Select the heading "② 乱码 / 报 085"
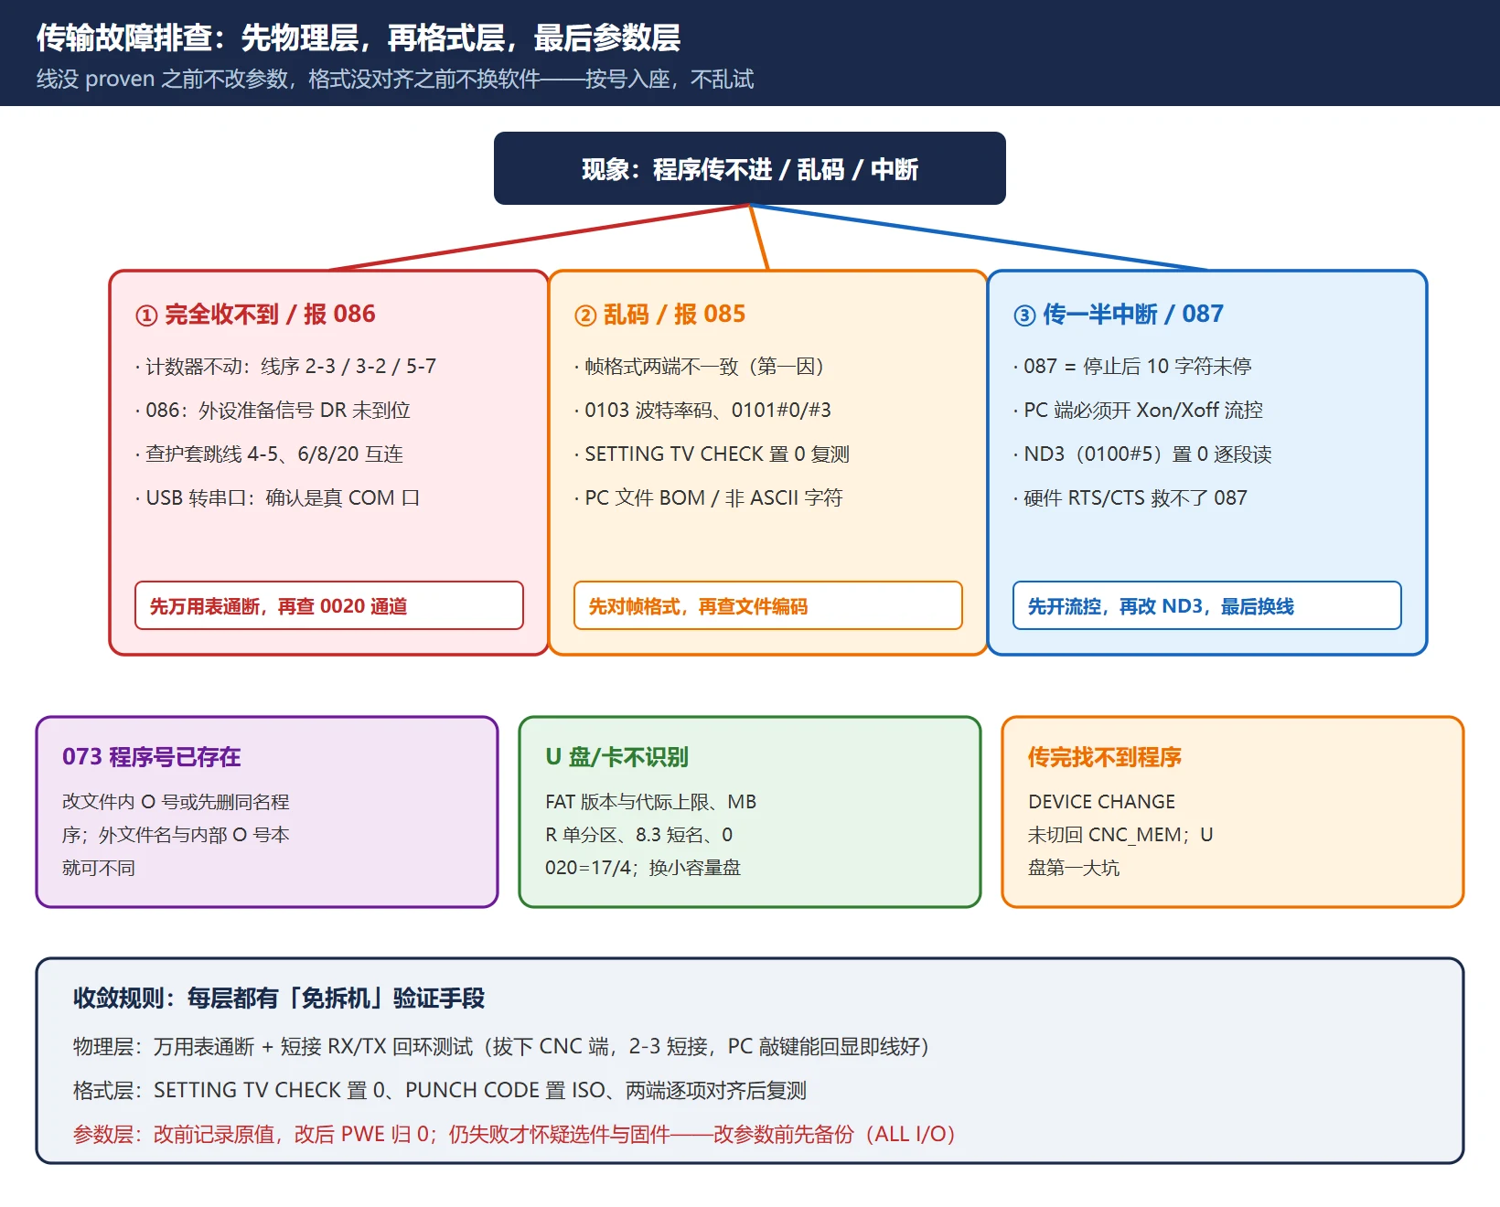1500x1207 pixels. (x=659, y=315)
